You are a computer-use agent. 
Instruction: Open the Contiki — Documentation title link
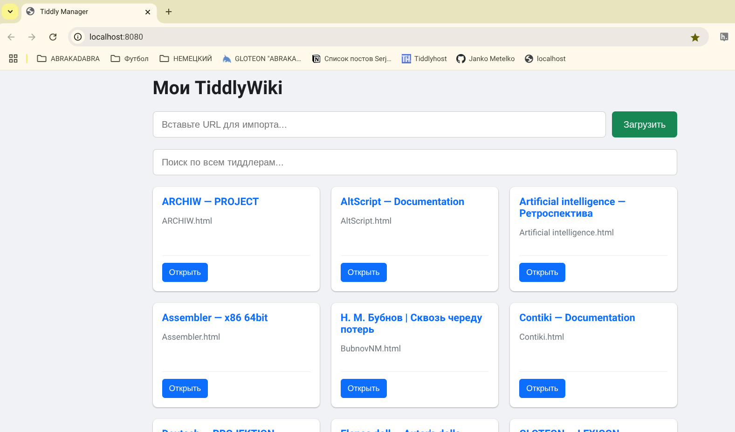[577, 318]
